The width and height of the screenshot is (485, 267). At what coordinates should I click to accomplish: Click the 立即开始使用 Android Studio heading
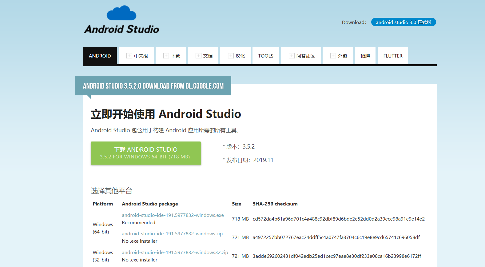pyautogui.click(x=166, y=114)
